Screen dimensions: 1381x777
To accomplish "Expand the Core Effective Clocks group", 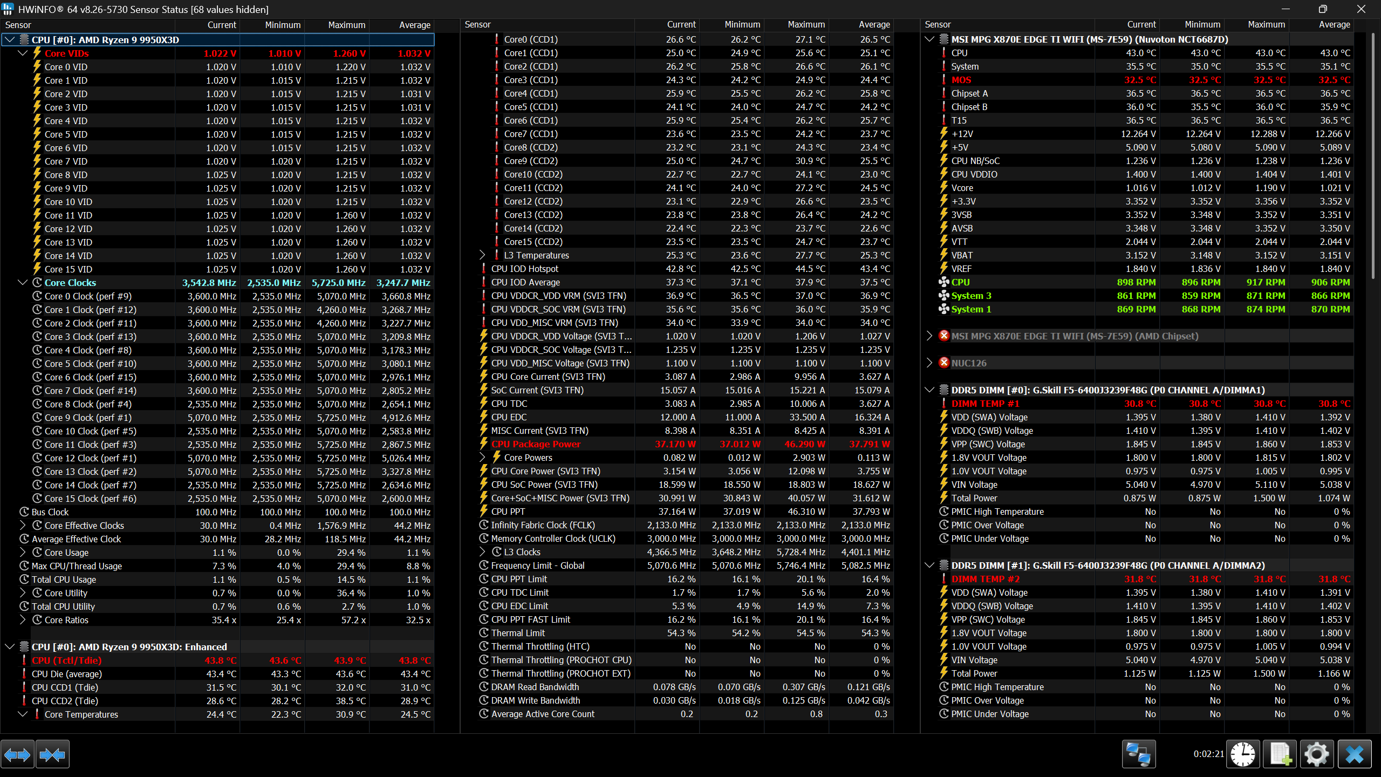I will [23, 526].
